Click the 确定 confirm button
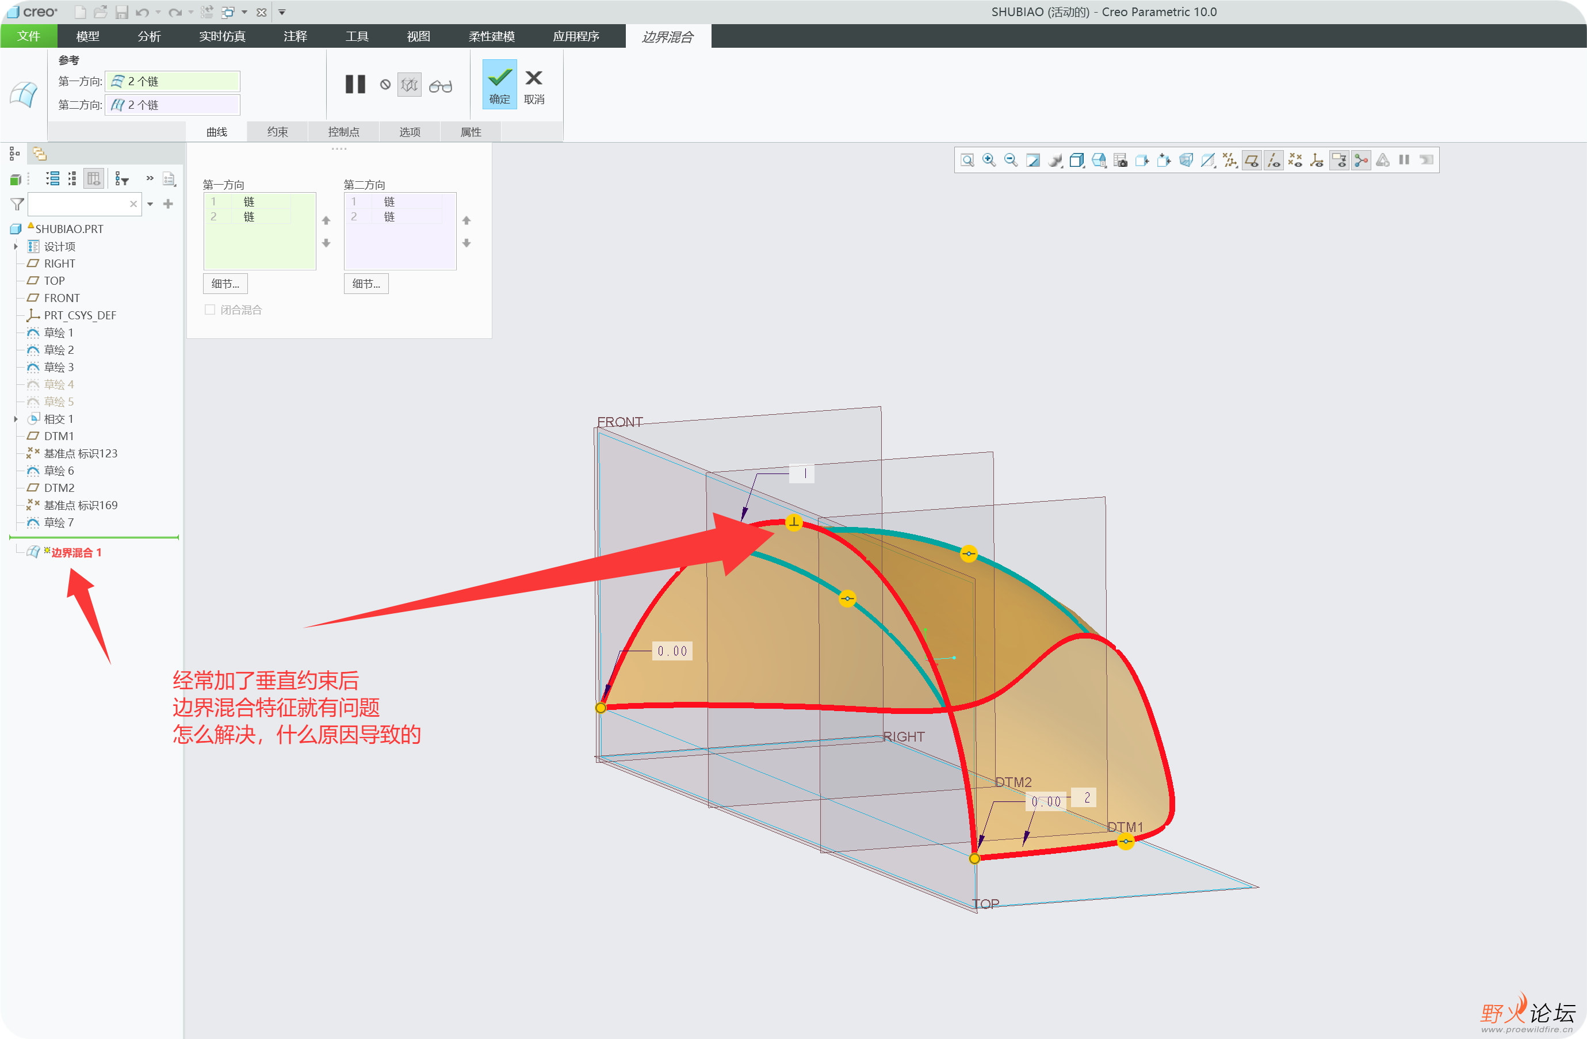This screenshot has width=1587, height=1039. coord(499,85)
